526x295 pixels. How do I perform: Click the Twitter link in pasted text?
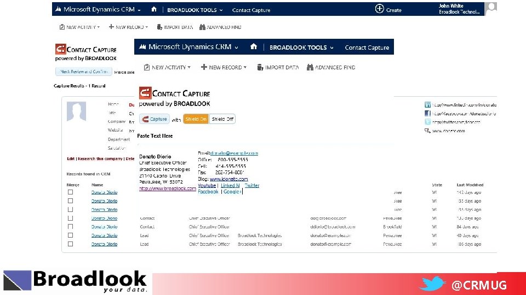[252, 185]
